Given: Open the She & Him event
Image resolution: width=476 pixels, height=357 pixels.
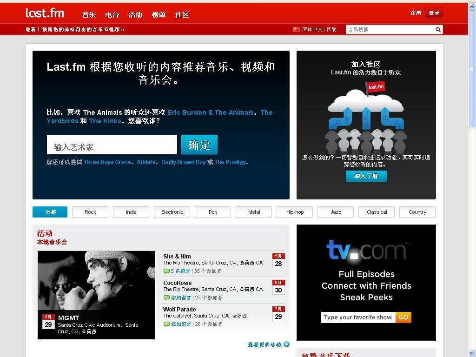Looking at the screenshot, I should pyautogui.click(x=177, y=256).
